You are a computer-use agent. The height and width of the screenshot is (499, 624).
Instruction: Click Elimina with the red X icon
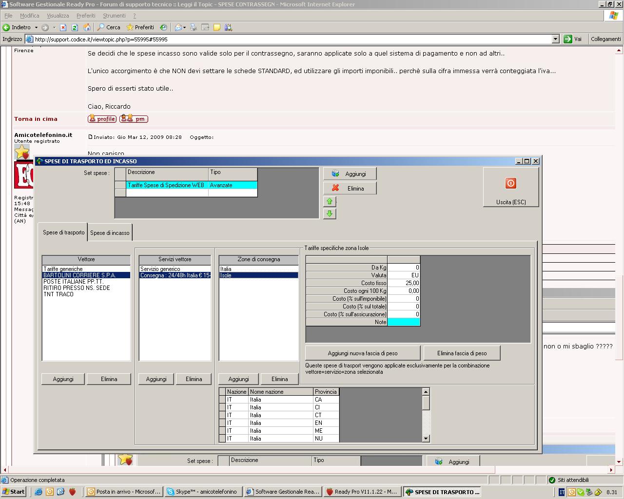tap(350, 188)
